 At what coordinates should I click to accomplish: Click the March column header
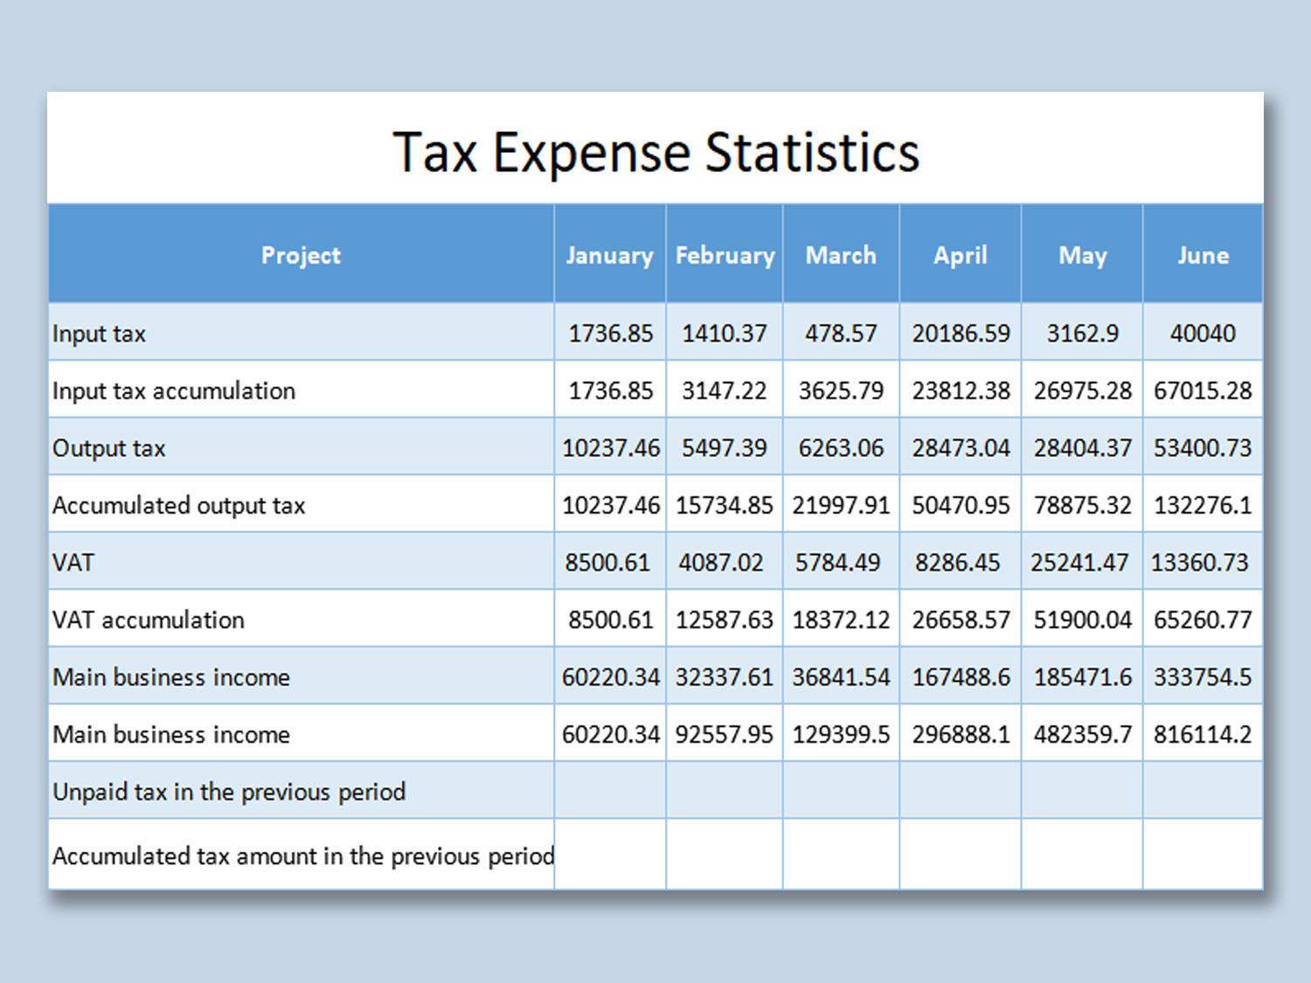(841, 255)
